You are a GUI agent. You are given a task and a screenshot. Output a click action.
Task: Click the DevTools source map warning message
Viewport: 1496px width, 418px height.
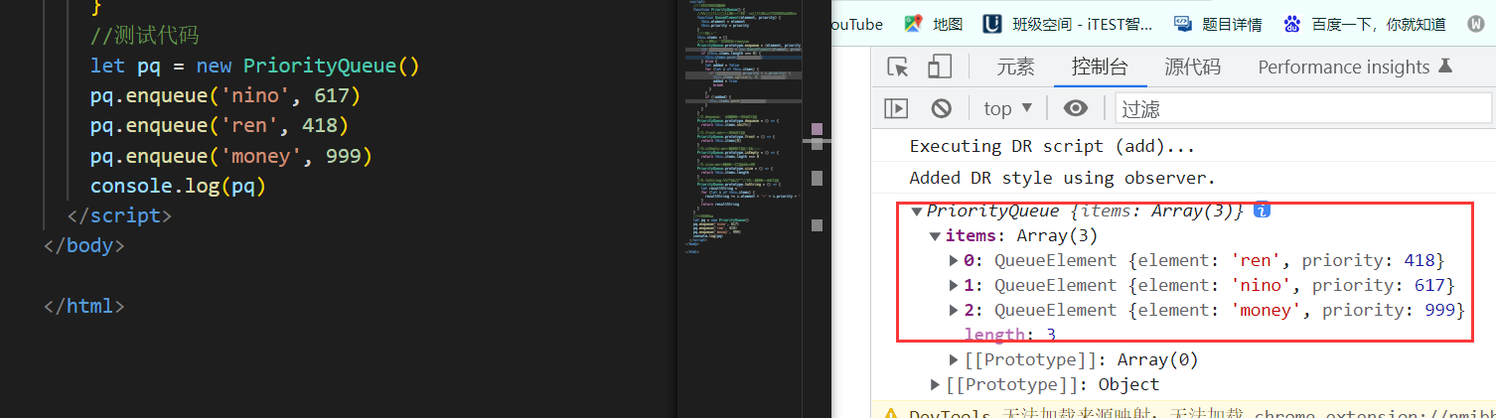pyautogui.click(x=1183, y=412)
